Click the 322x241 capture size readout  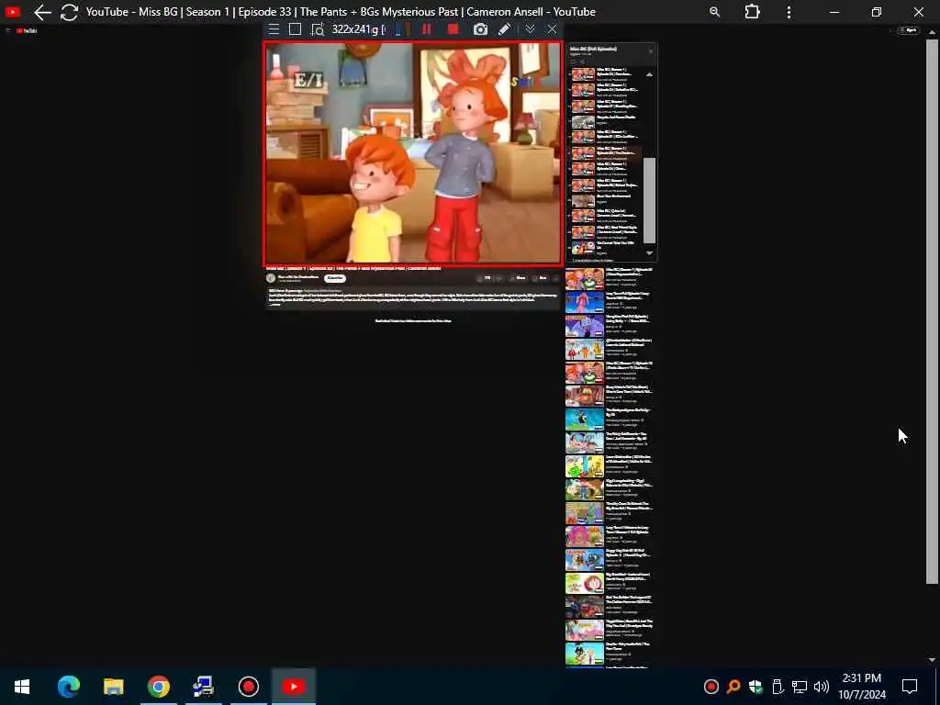tap(358, 29)
